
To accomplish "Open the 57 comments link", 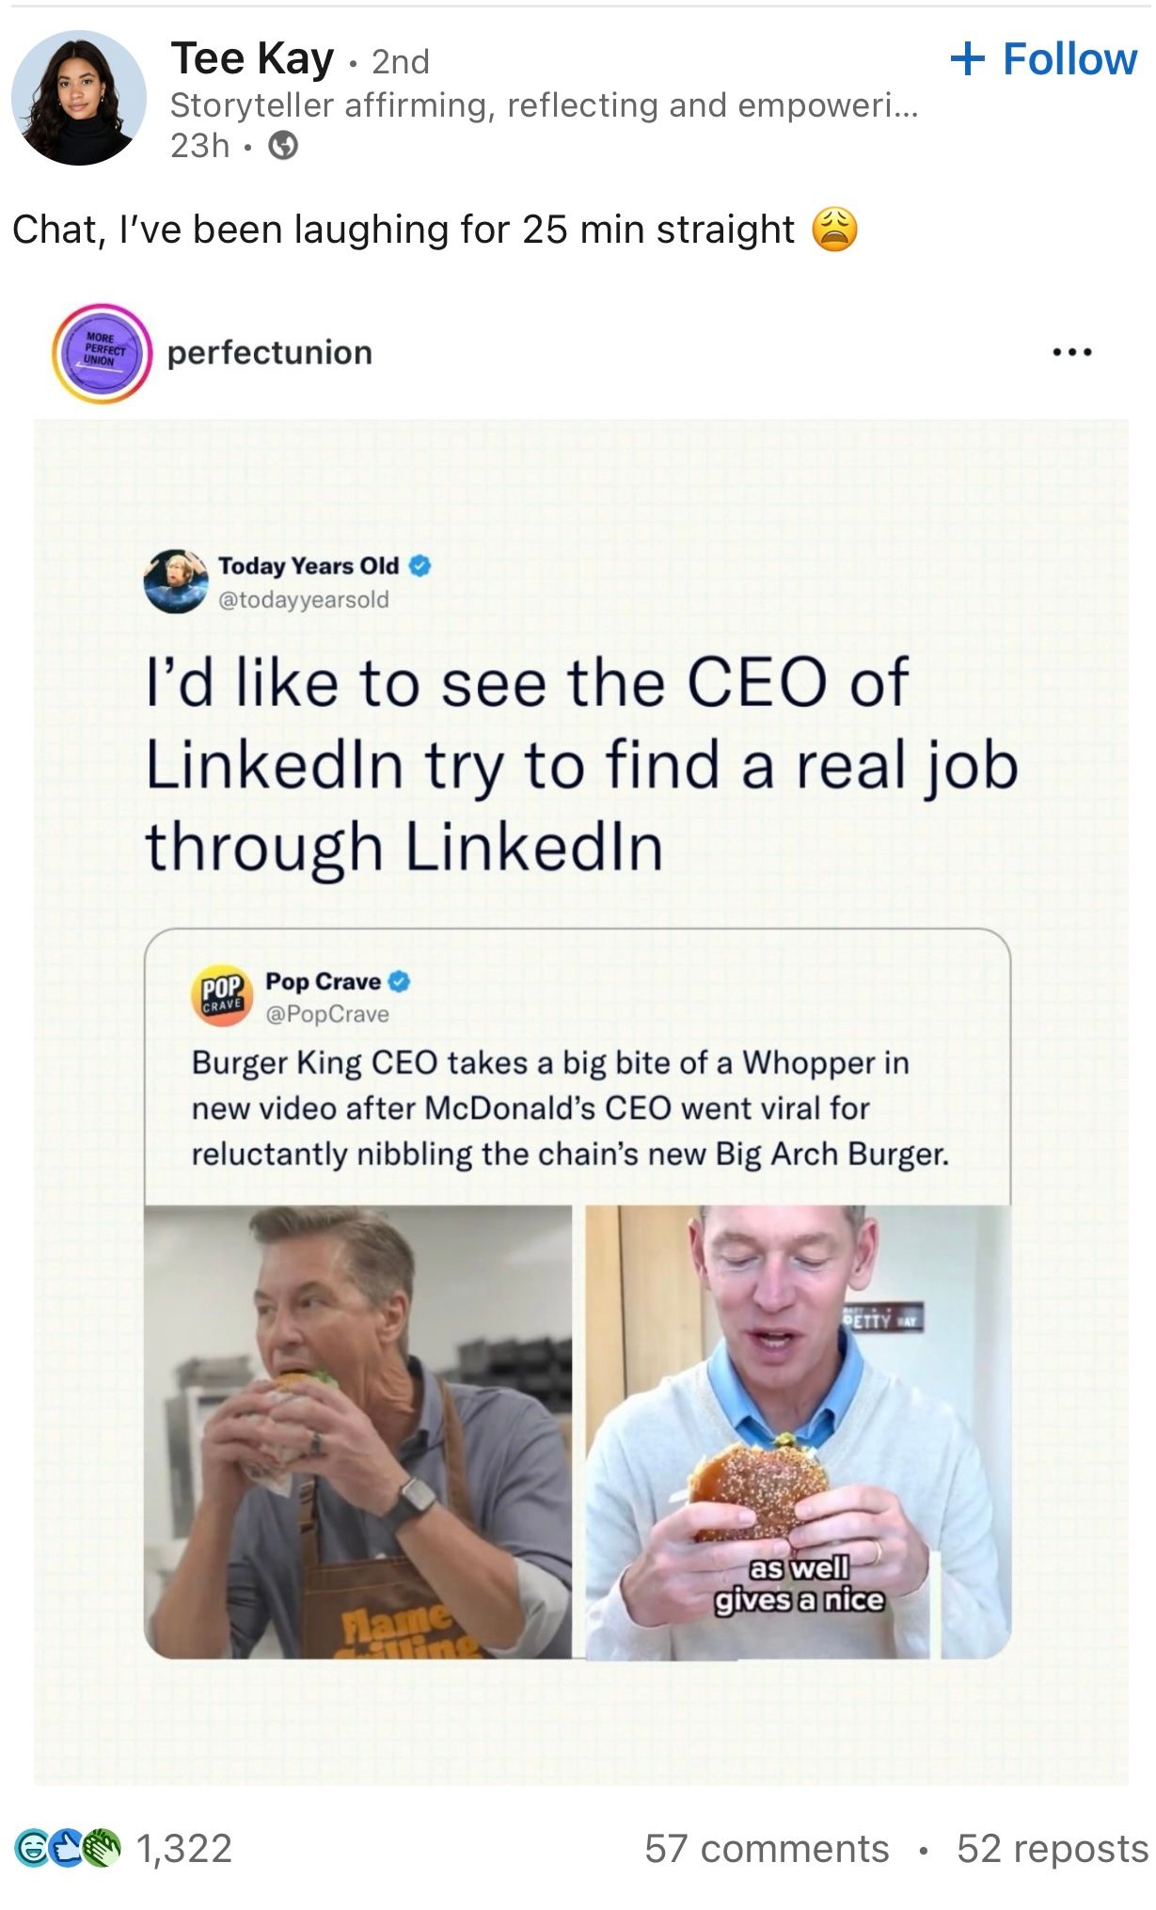I will pyautogui.click(x=767, y=1848).
